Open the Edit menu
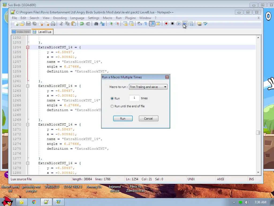This screenshot has width=274, height=206. (x=23, y=18)
